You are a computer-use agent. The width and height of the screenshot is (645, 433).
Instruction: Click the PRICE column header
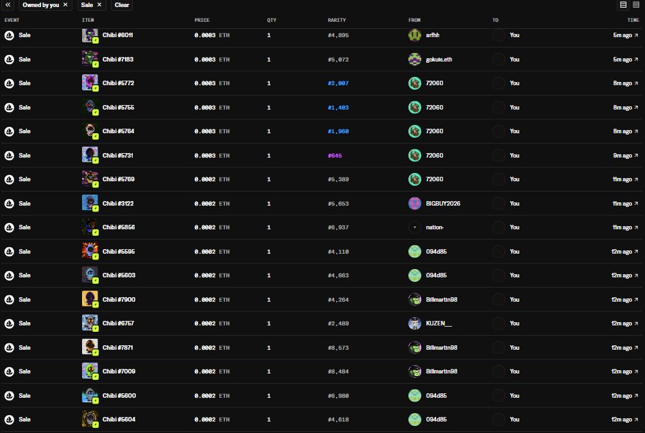[202, 20]
